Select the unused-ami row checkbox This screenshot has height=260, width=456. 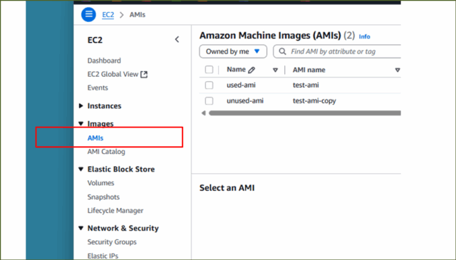pos(209,101)
